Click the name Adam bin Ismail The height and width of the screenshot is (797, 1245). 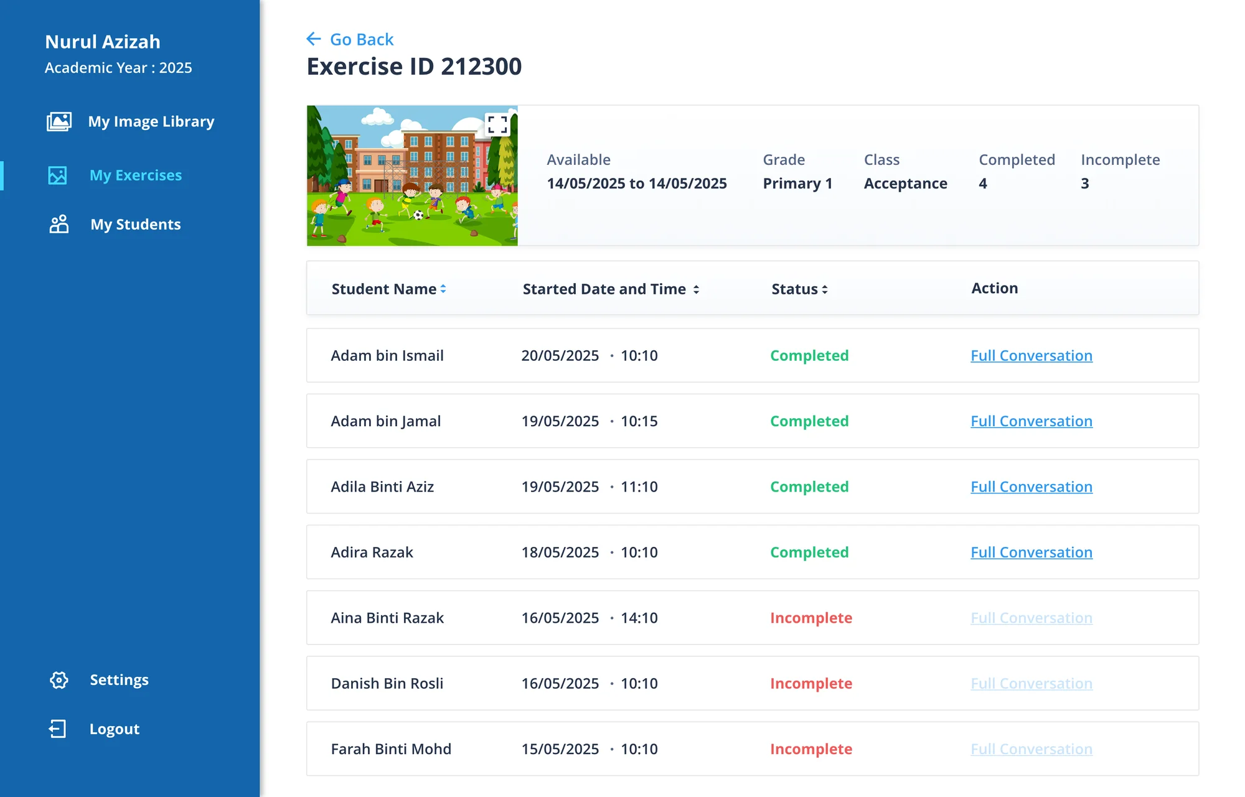(x=387, y=355)
